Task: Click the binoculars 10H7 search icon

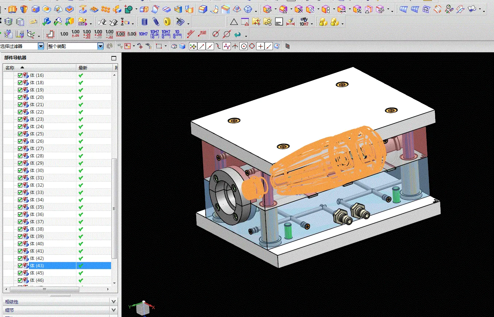Action: click(304, 22)
